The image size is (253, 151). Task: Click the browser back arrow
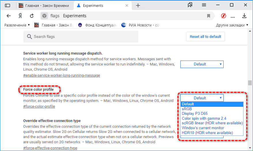[9, 16]
